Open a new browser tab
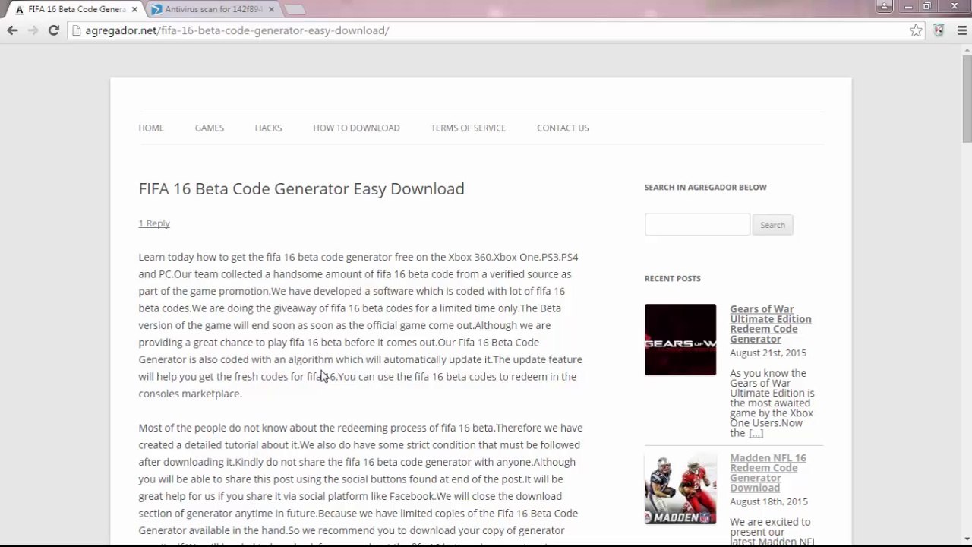 (x=295, y=10)
